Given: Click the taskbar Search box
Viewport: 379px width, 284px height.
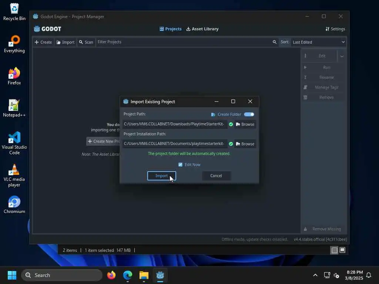Looking at the screenshot, I should [62, 275].
